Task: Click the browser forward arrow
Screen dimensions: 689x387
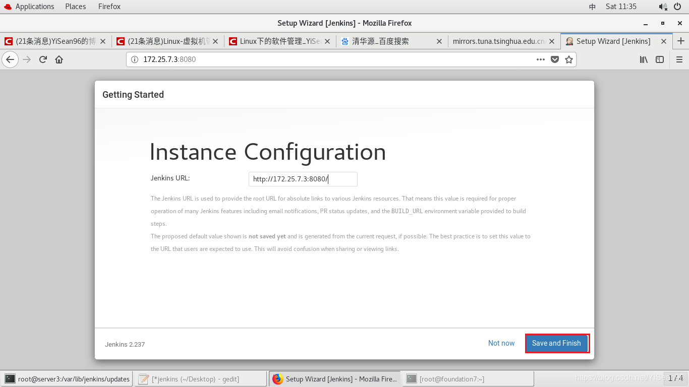Action: point(27,59)
